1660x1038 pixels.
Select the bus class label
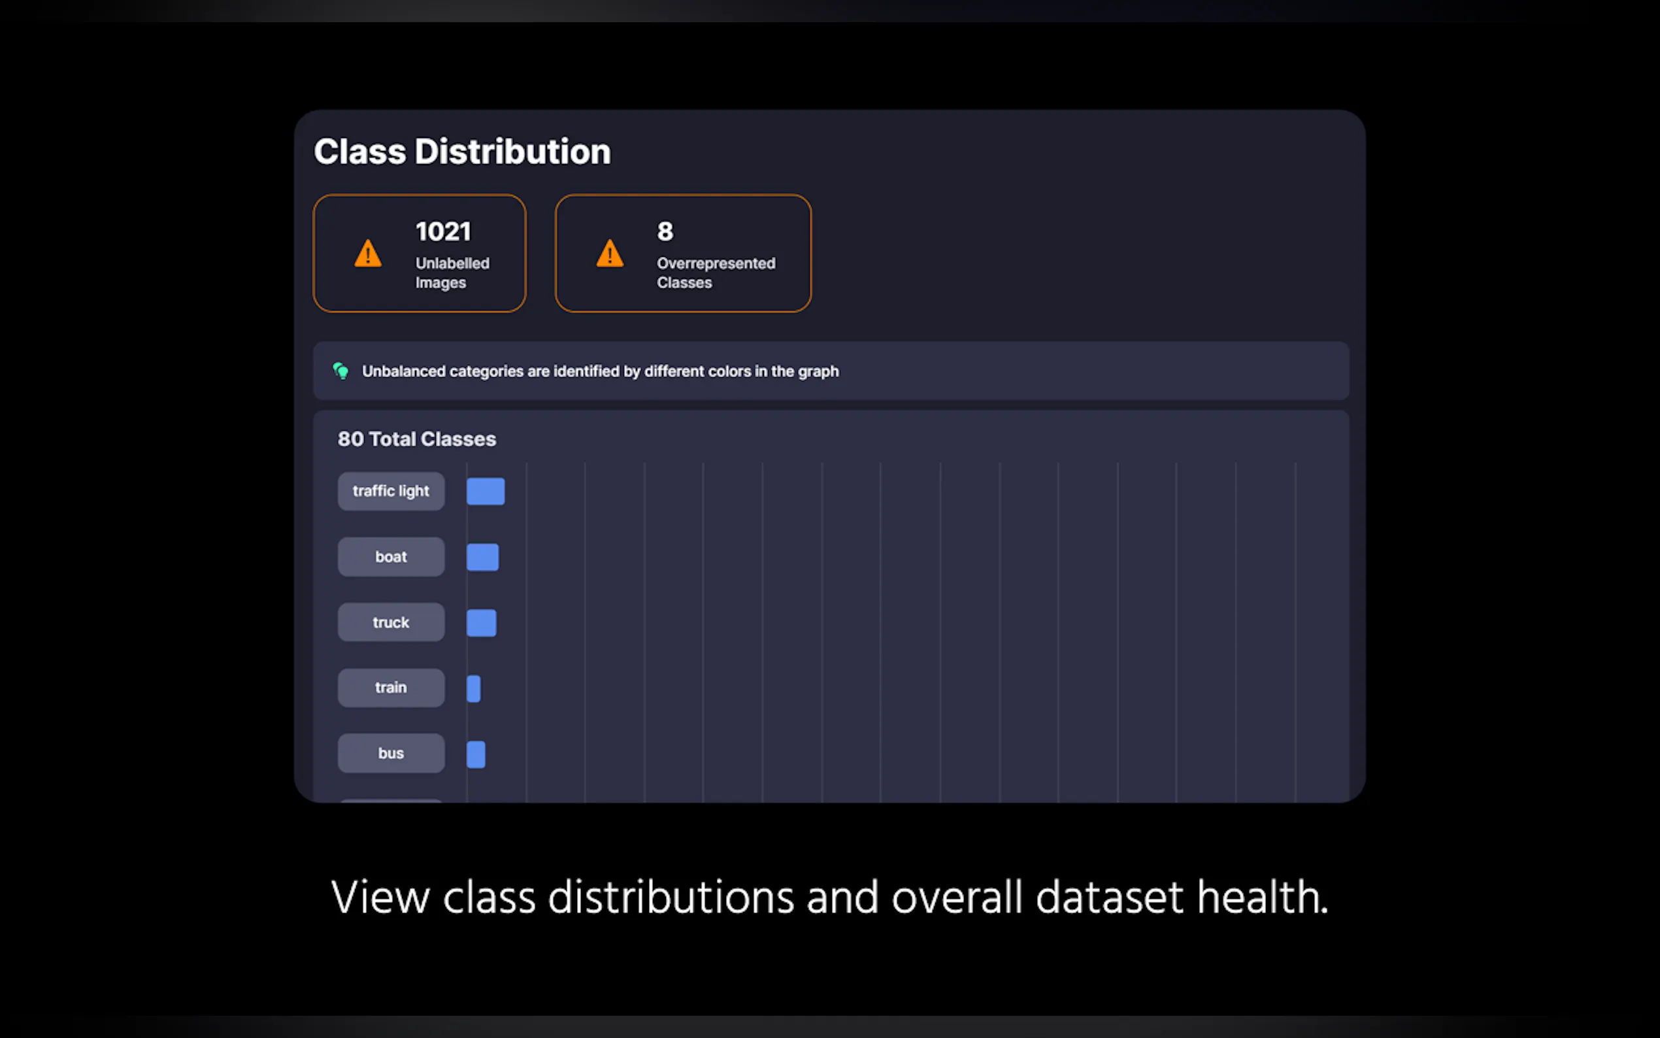click(390, 753)
